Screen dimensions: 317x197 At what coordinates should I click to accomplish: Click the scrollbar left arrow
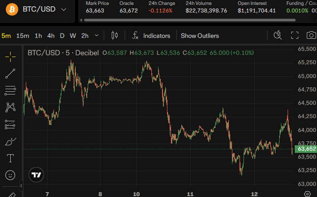point(81,20)
